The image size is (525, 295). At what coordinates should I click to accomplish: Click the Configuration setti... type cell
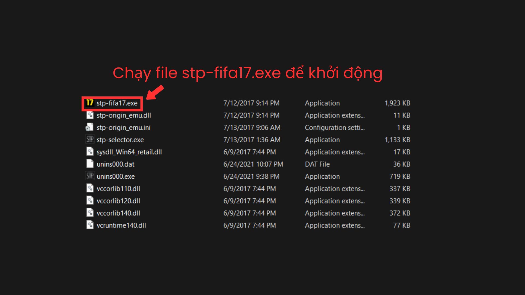pos(335,128)
